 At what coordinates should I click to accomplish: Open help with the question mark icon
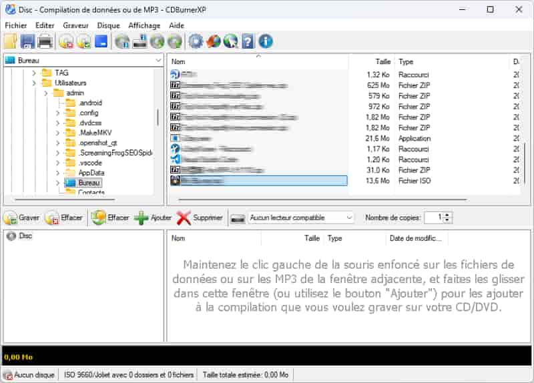(x=248, y=41)
